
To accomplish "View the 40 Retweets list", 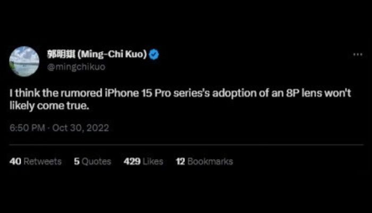I will 36,161.
